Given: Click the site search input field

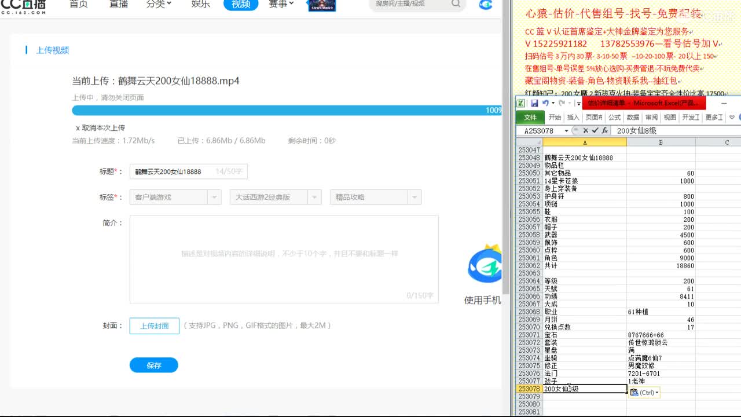Looking at the screenshot, I should click(409, 4).
